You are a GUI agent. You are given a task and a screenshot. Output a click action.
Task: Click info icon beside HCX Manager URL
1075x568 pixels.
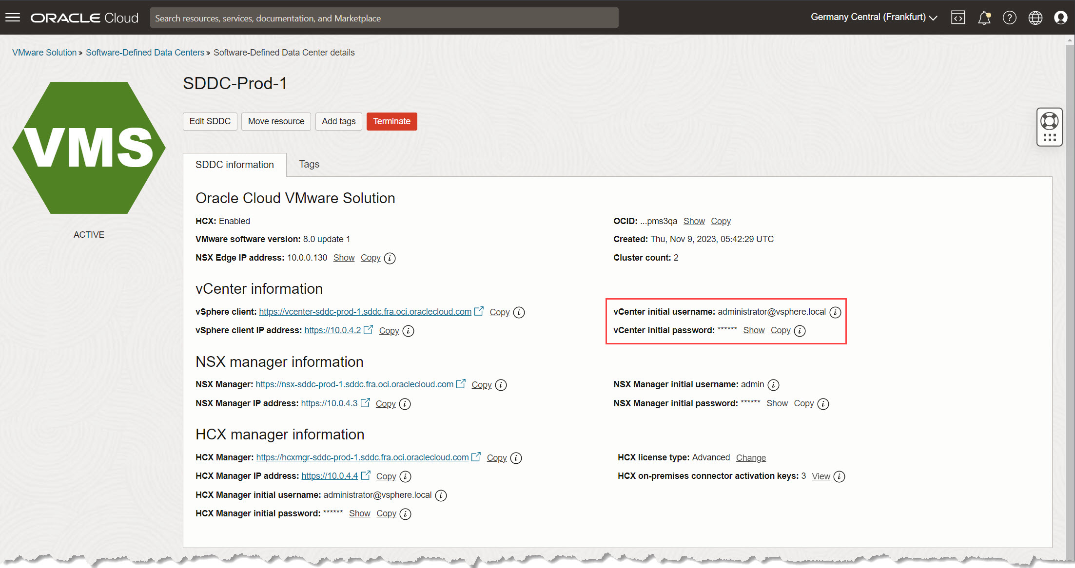point(516,458)
